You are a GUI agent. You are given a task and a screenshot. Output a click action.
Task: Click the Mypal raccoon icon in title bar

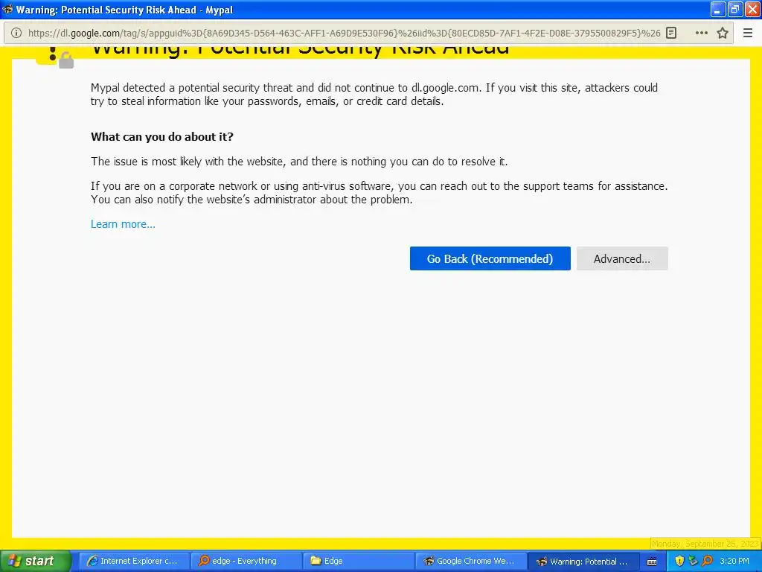click(x=7, y=9)
